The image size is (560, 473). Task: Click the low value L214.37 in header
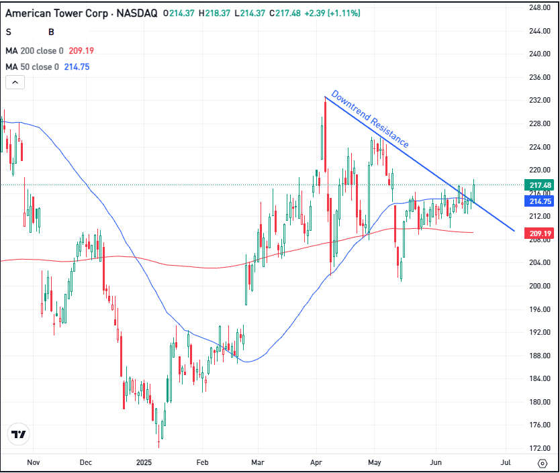[x=250, y=13]
